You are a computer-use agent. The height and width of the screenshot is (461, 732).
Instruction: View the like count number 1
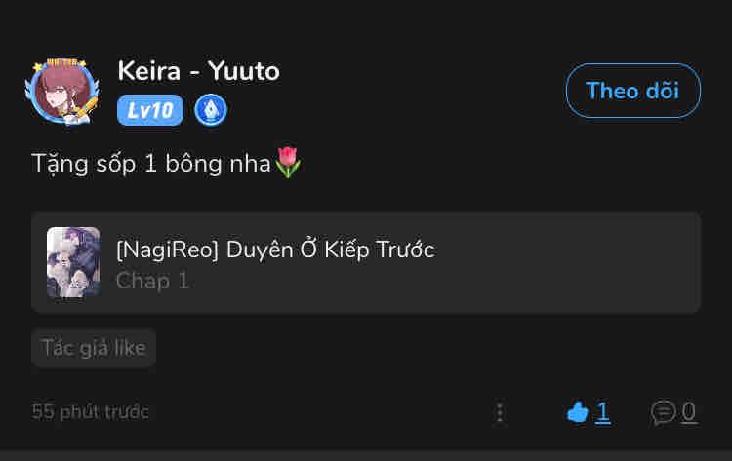tap(603, 412)
